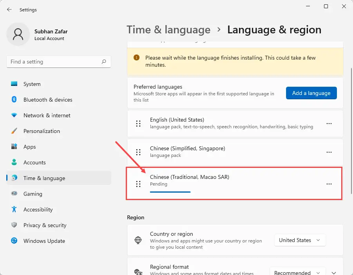
Task: Go to Accessibility settings
Action: [x=59, y=209]
